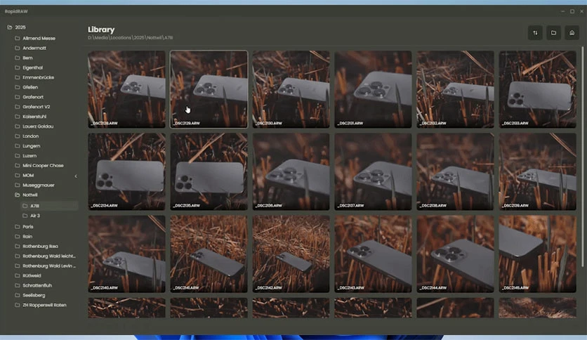Pick the photo _DSC2137.ARW
The width and height of the screenshot is (587, 340).
tap(374, 172)
